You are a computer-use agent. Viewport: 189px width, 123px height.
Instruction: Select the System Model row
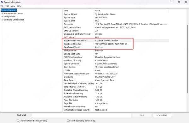click(x=116, y=14)
